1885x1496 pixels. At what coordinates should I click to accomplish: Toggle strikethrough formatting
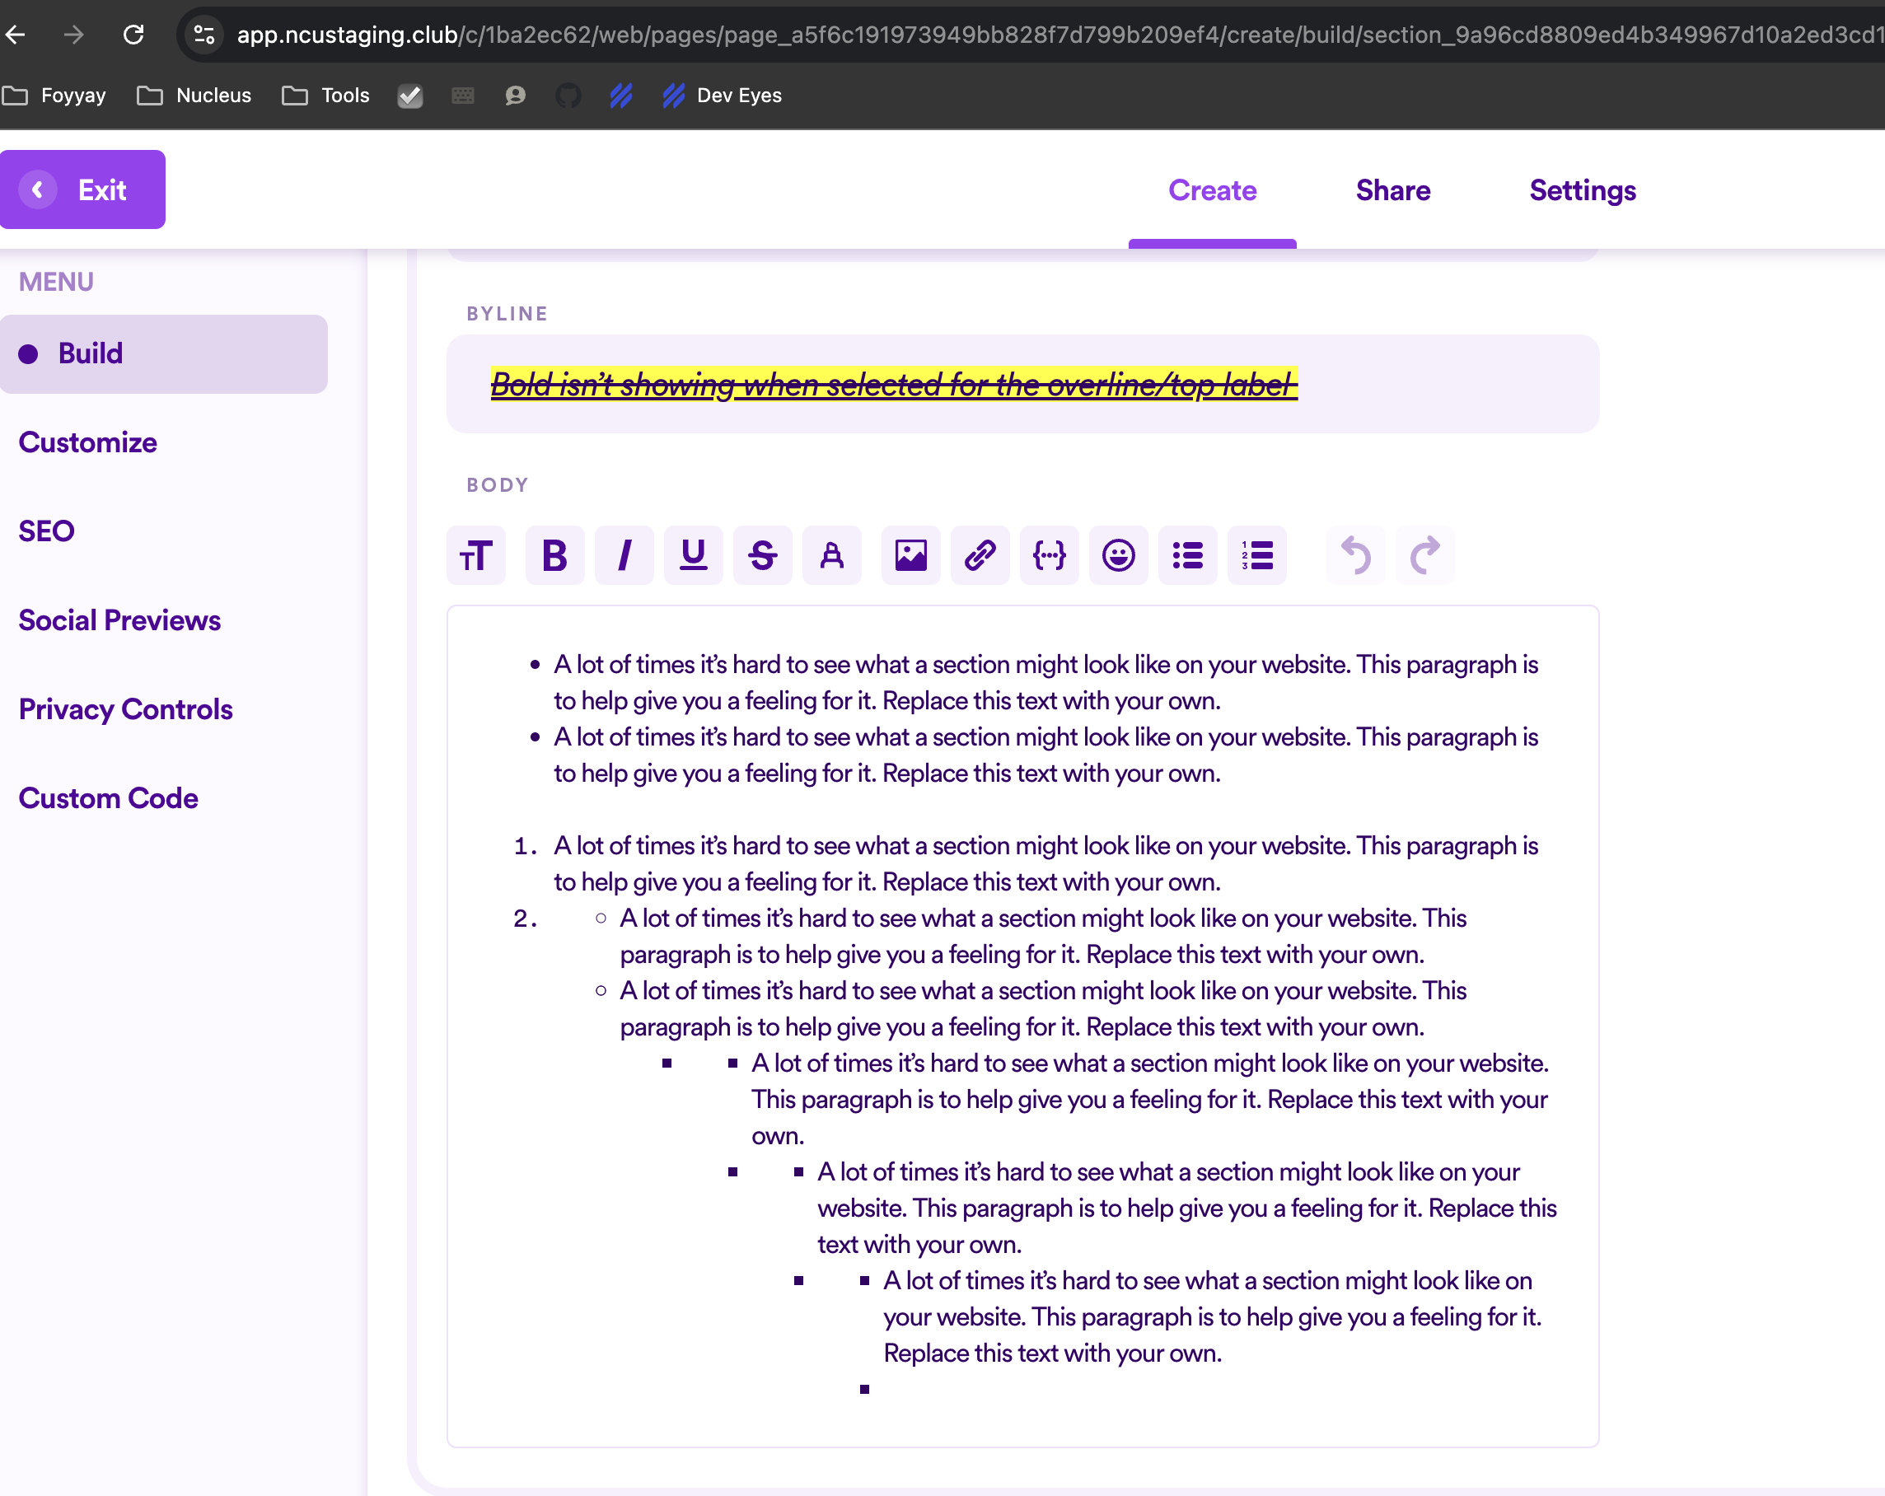pos(762,556)
